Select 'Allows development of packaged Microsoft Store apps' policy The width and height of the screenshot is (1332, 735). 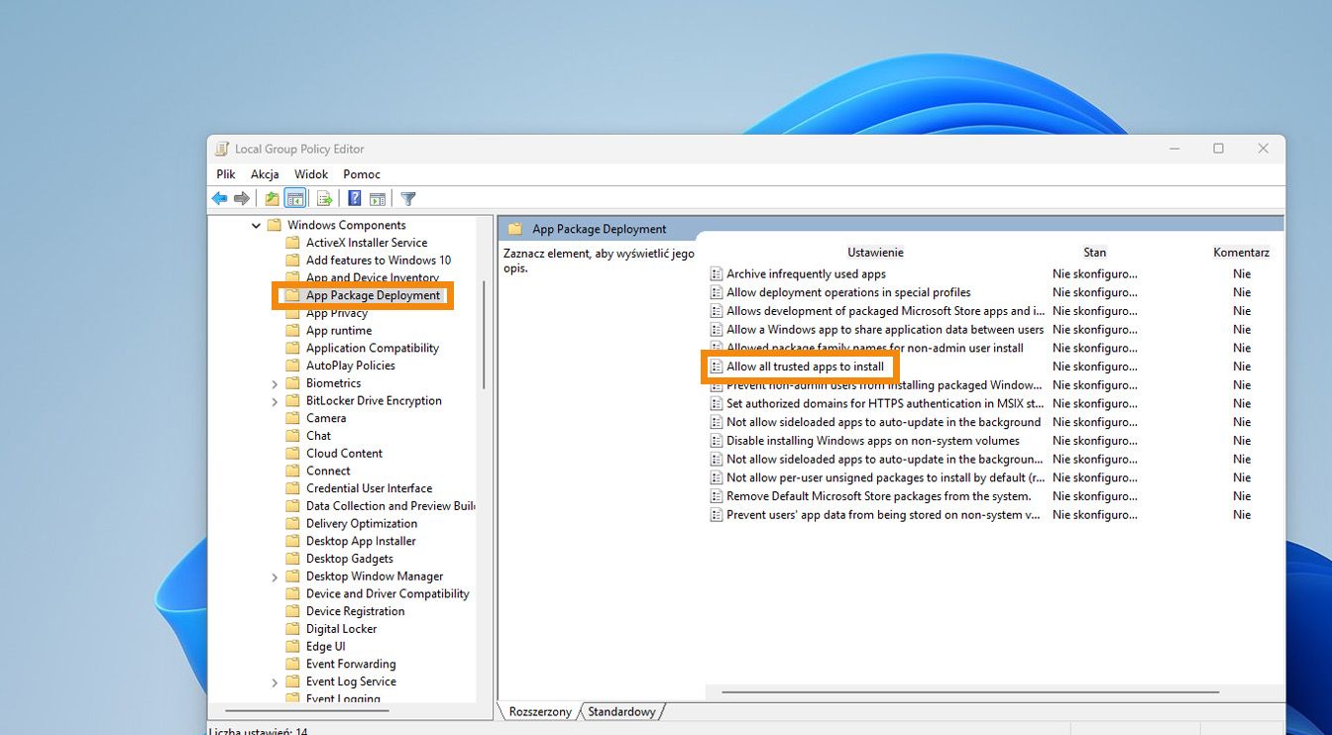tap(885, 311)
